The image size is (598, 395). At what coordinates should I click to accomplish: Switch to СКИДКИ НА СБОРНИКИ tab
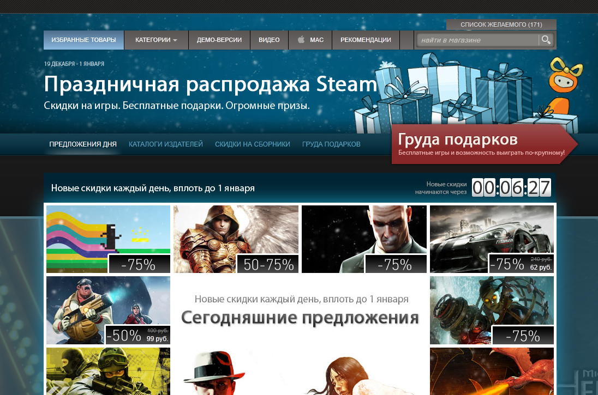(253, 144)
